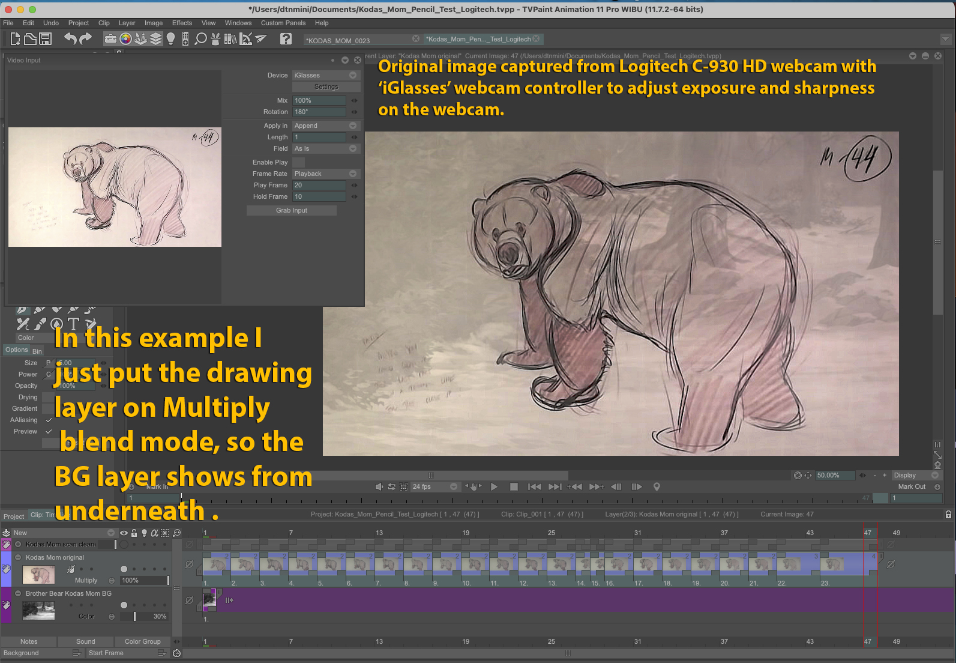Screen dimensions: 956x663
Task: Open the Custom Panels menu
Action: tap(283, 23)
